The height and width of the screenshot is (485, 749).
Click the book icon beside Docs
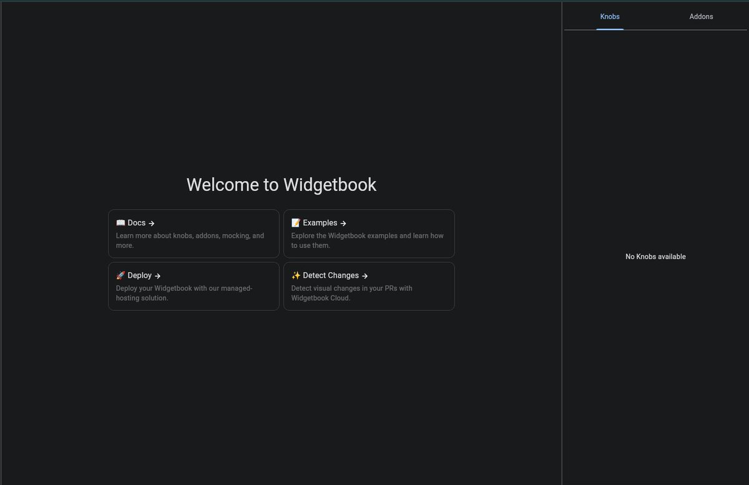tap(120, 223)
